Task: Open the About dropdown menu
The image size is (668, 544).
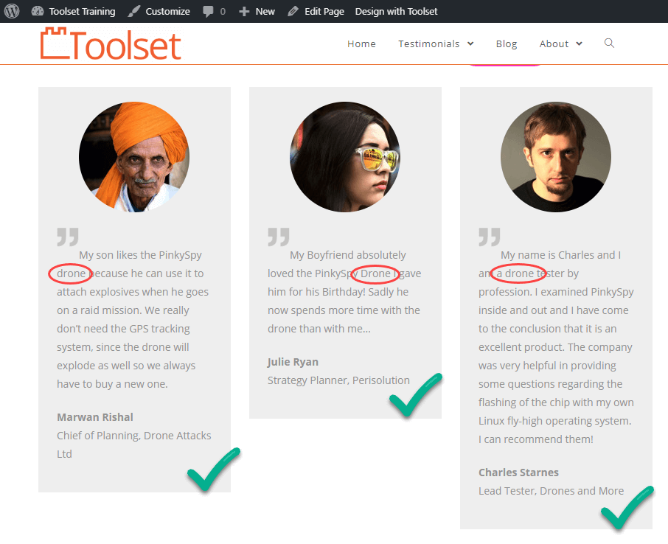Action: click(560, 43)
